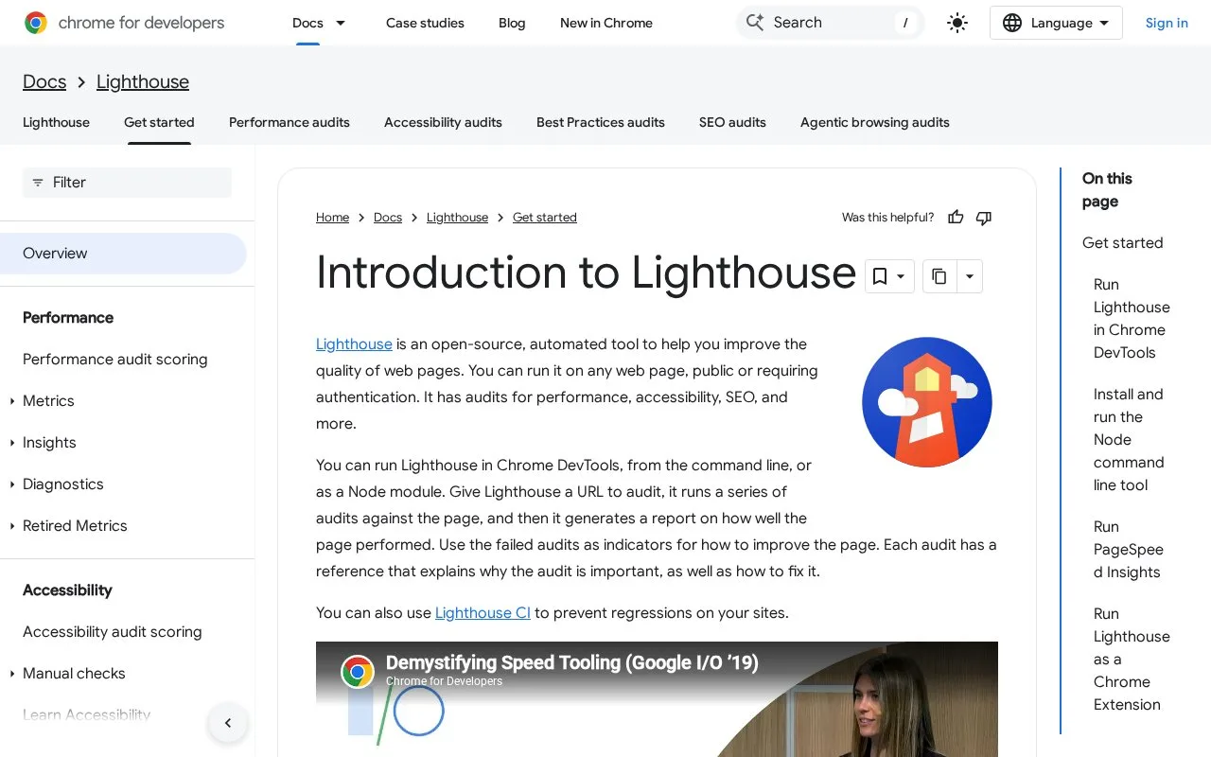Viewport: 1211px width, 757px height.
Task: Expand the Manual checks section
Action: pos(12,674)
